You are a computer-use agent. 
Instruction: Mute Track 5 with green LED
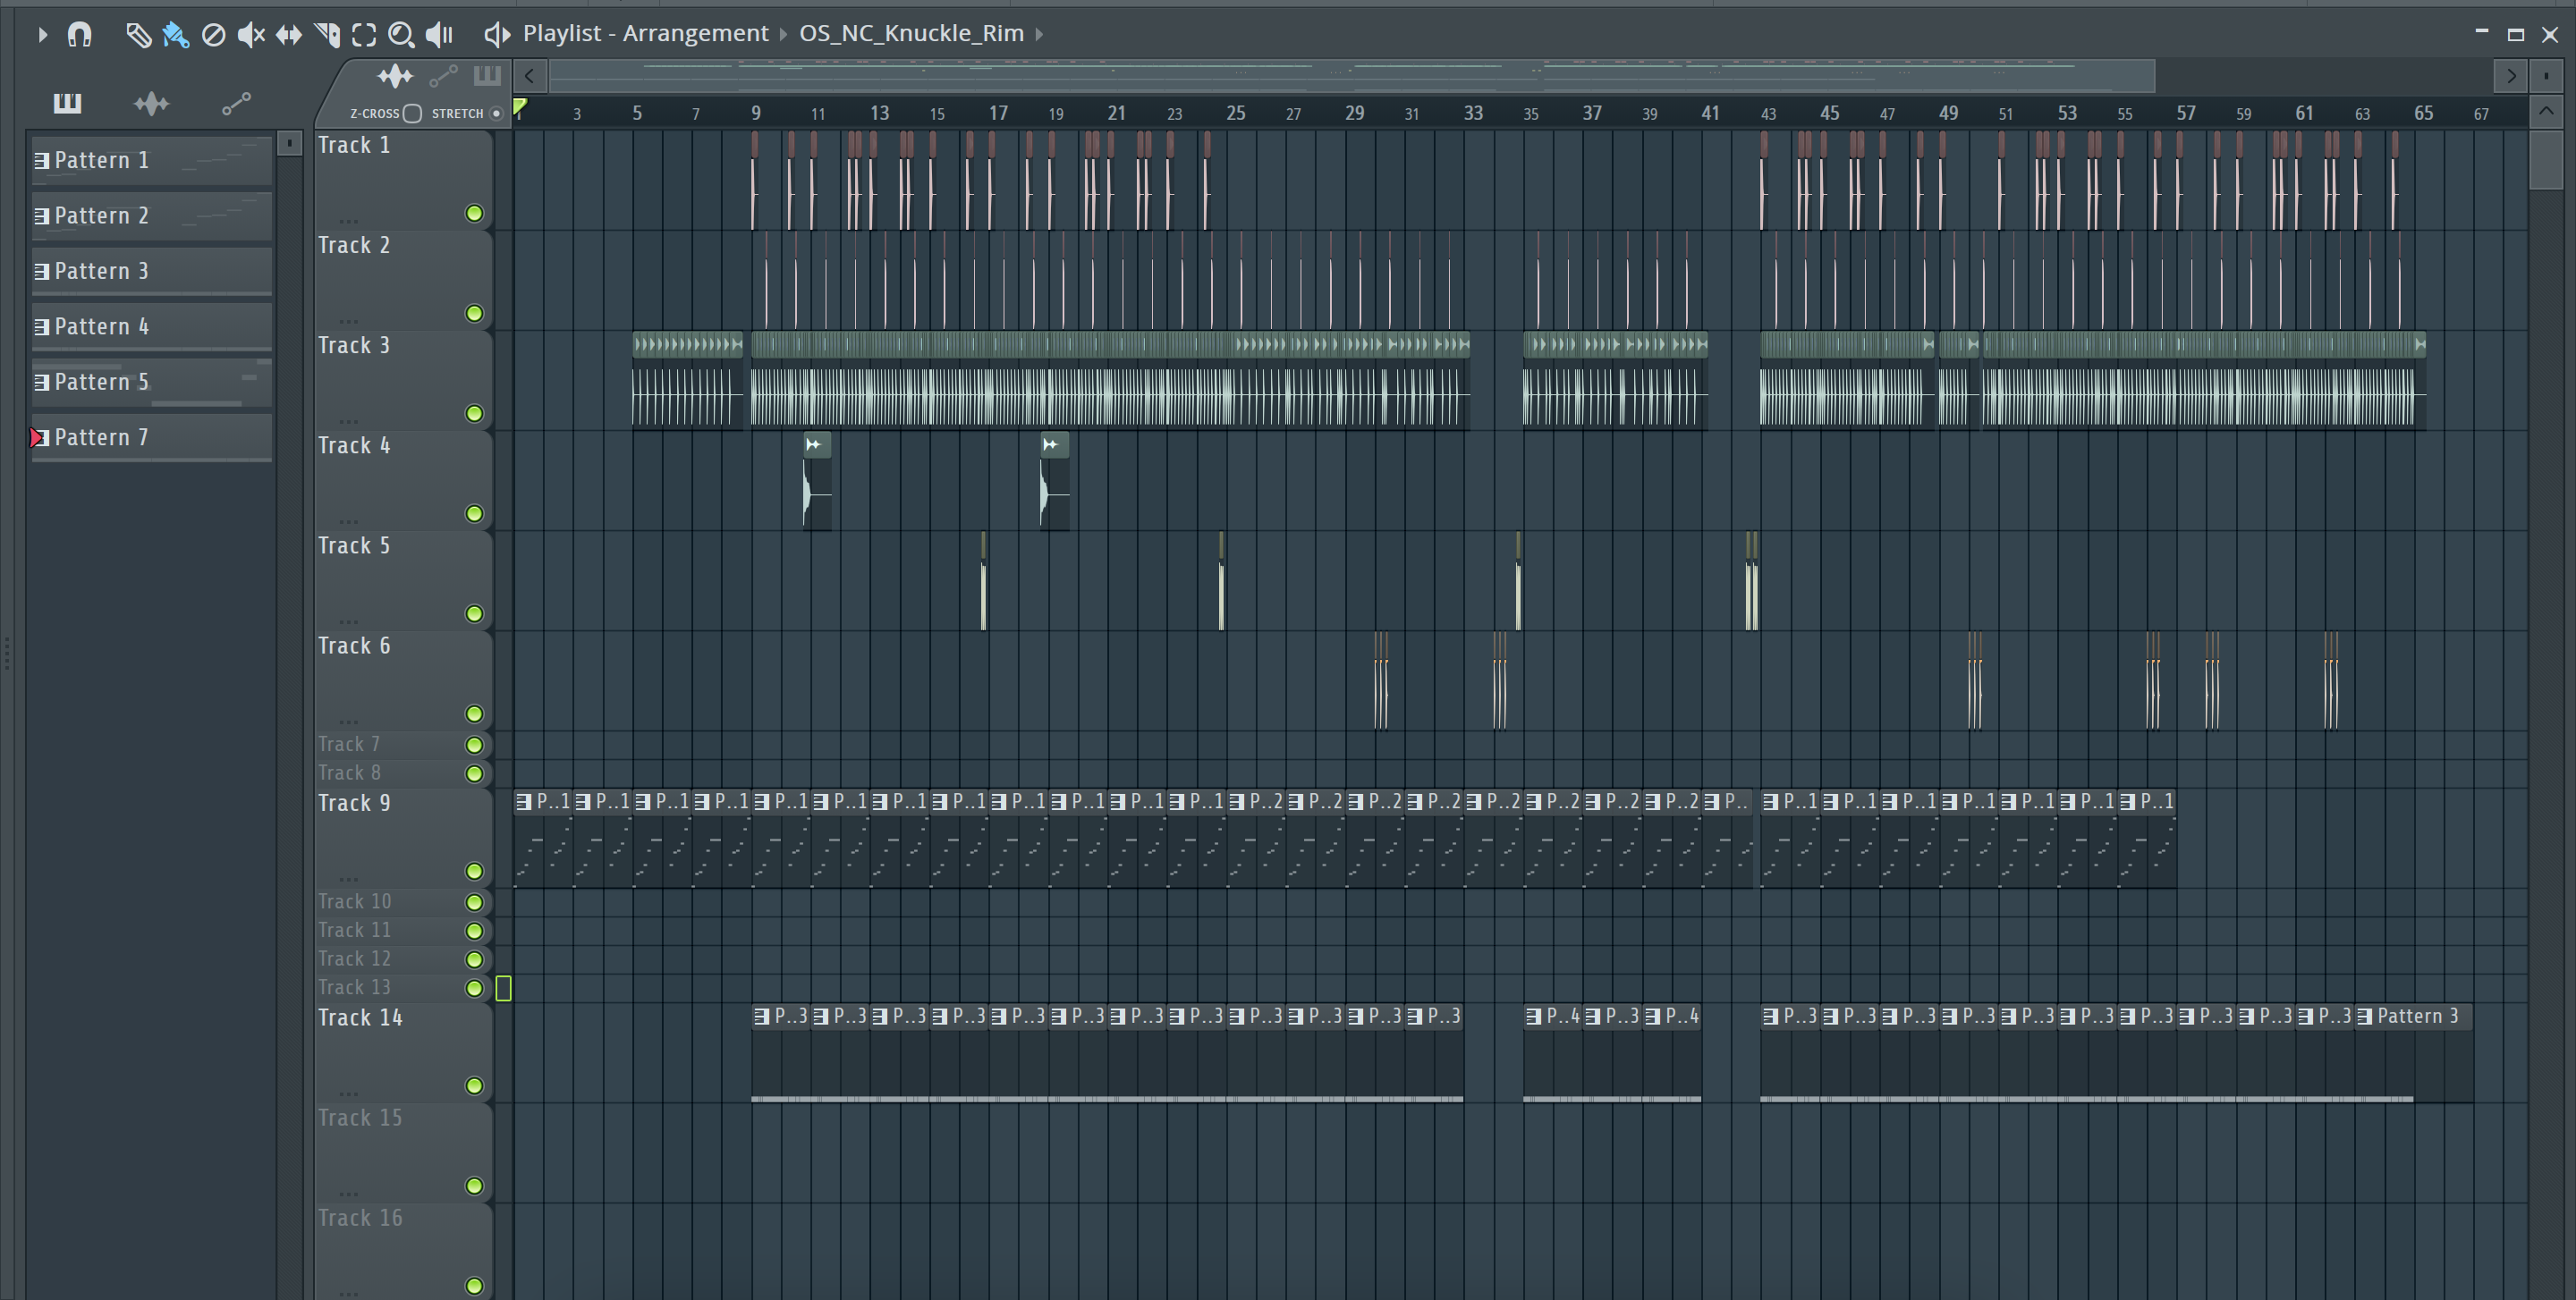tap(474, 613)
